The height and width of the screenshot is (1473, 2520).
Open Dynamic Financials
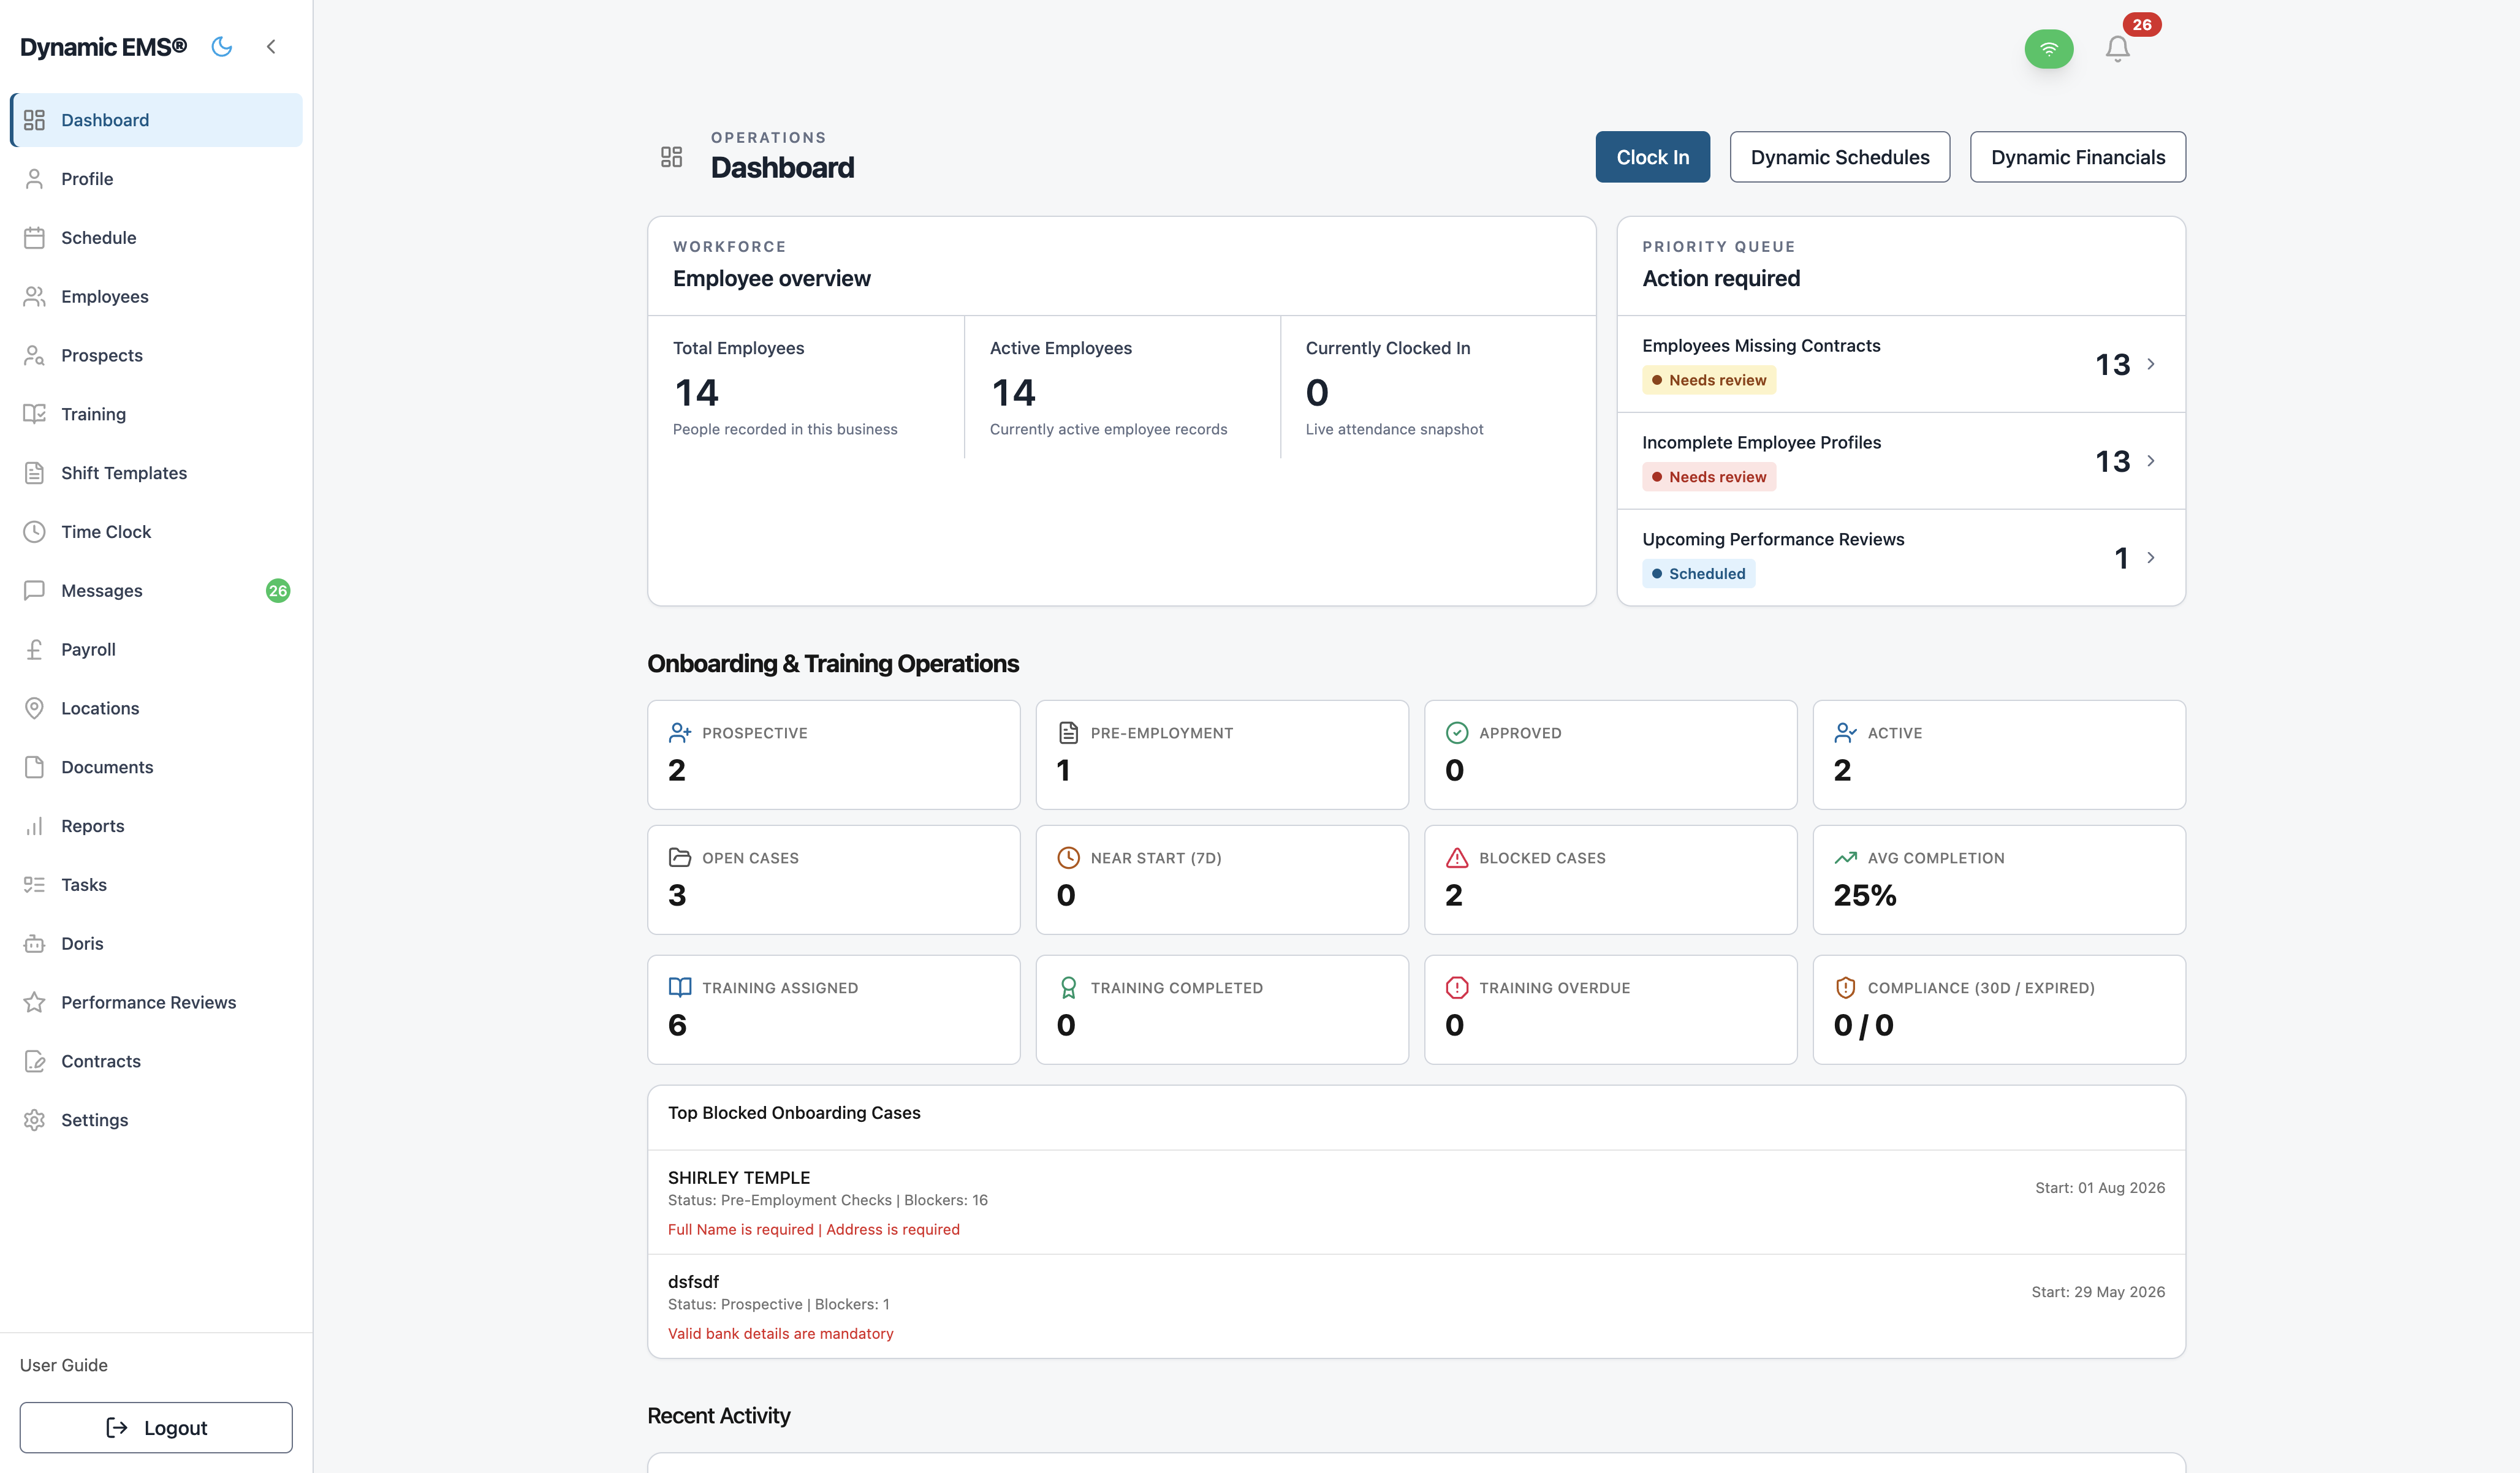(2077, 157)
